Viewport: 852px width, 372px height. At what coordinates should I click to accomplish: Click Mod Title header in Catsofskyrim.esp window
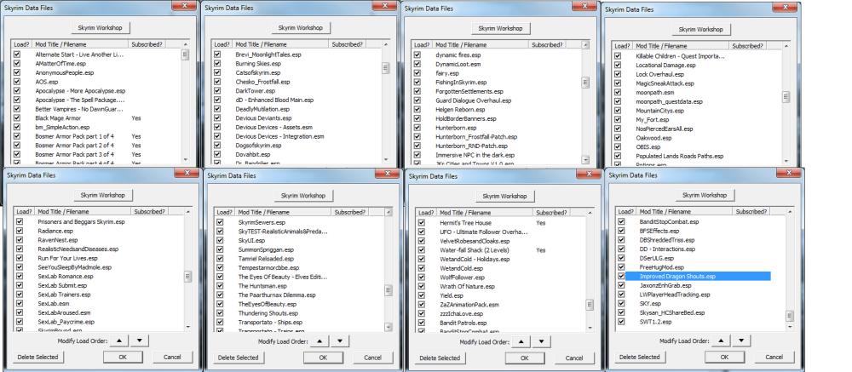[279, 44]
